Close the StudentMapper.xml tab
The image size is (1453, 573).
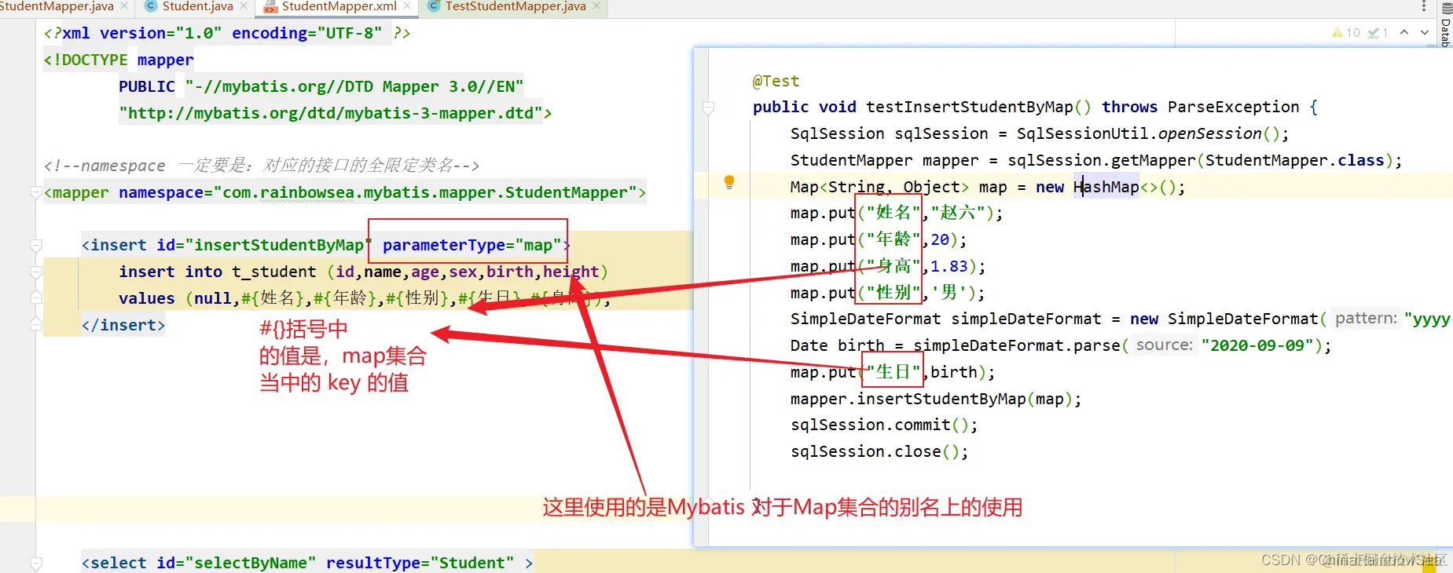click(407, 6)
